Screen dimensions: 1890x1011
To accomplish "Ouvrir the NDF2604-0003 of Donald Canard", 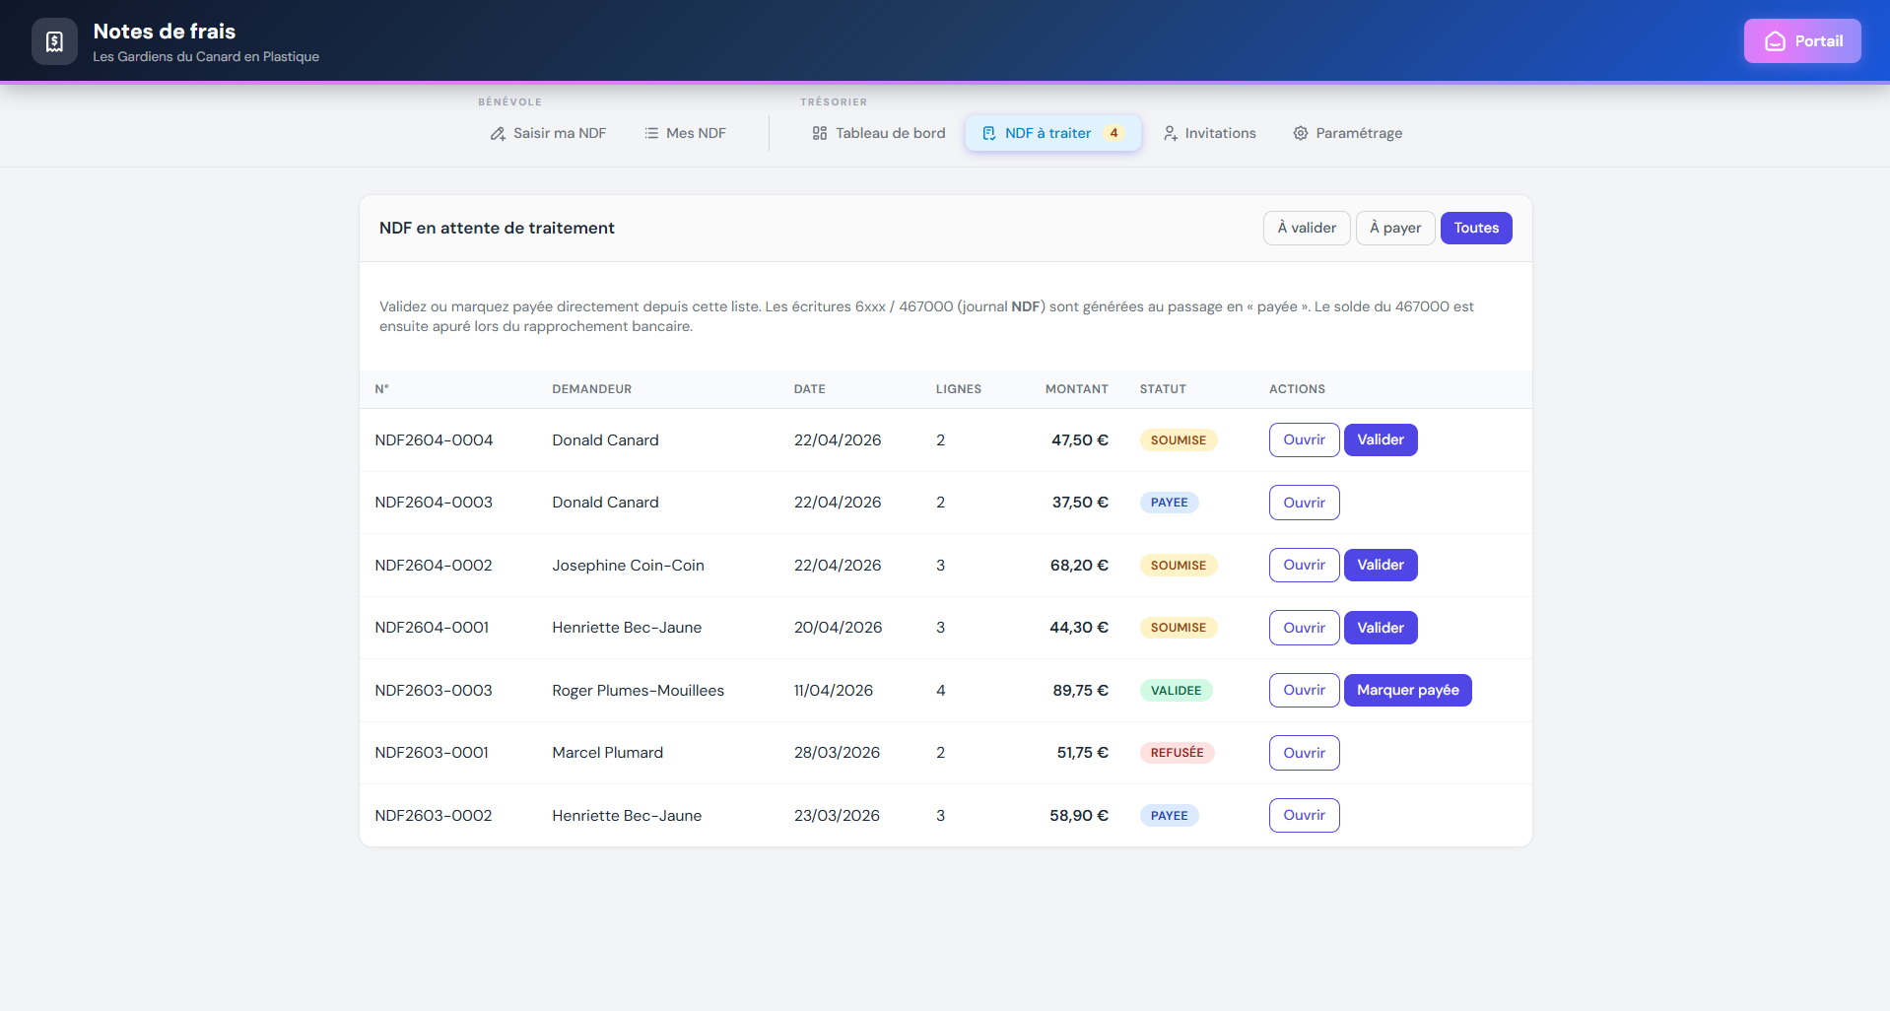I will point(1304,502).
